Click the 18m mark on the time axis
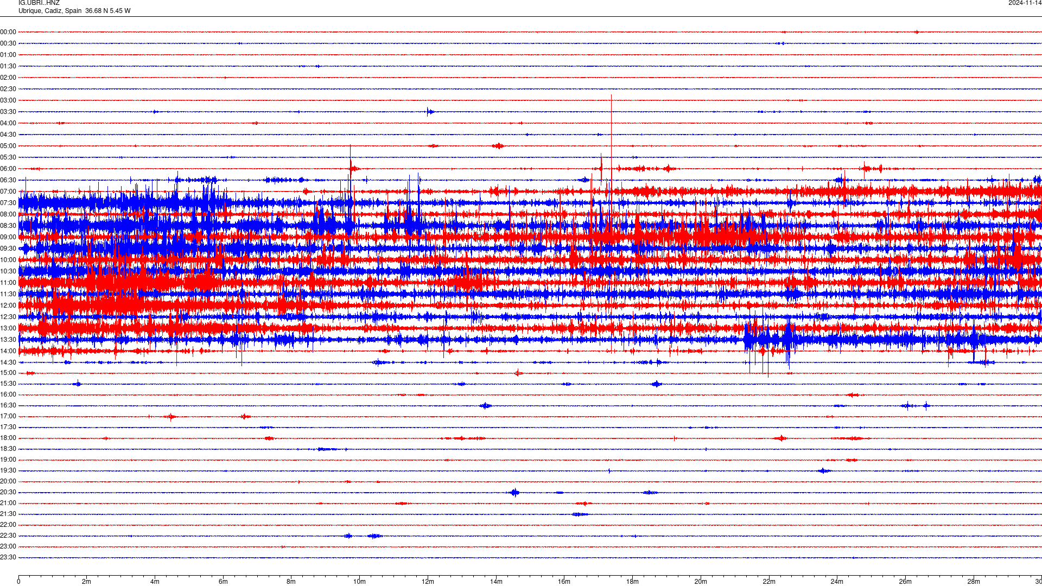 click(632, 582)
